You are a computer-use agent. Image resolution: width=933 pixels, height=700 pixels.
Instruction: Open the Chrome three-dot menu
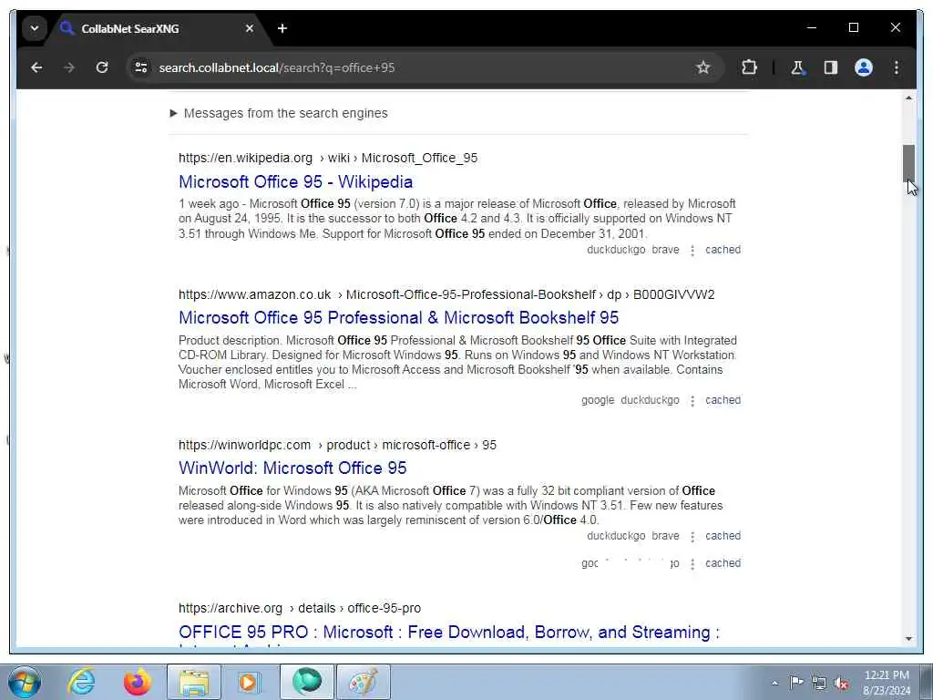pos(897,67)
